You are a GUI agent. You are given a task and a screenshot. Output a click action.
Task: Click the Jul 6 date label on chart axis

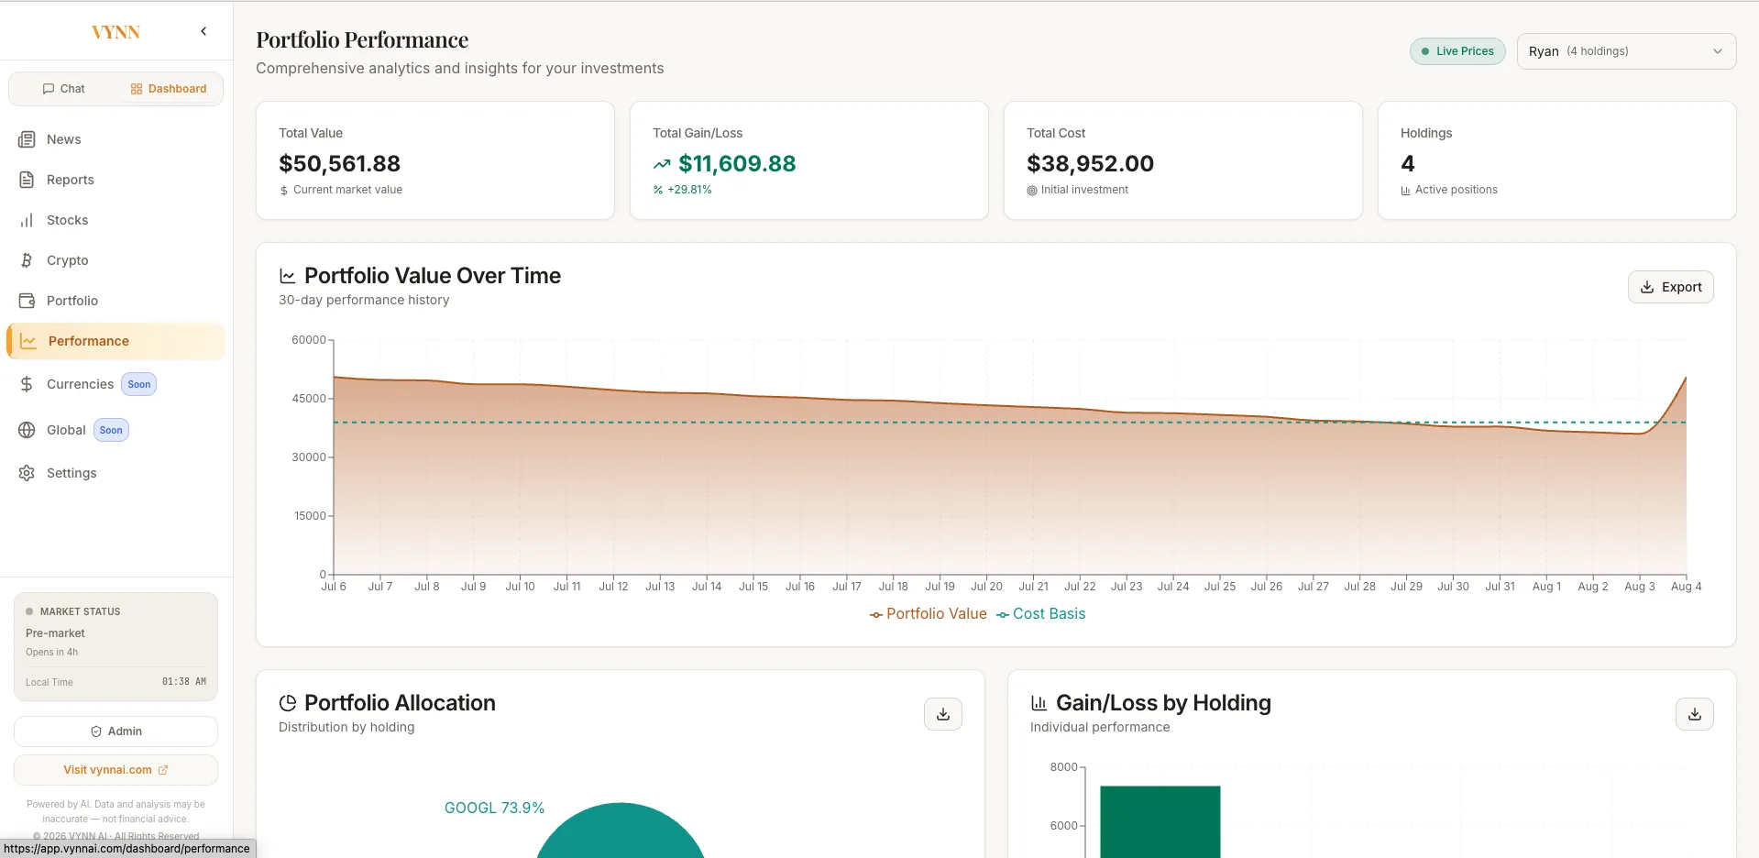tap(334, 587)
